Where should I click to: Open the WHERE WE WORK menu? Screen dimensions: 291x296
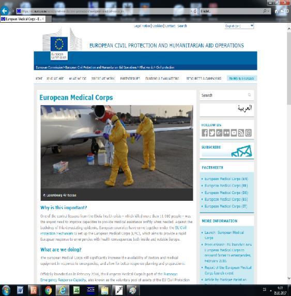[103, 78]
